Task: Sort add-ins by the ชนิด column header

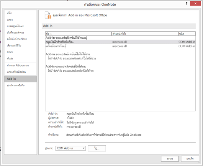Action: tap(187, 34)
